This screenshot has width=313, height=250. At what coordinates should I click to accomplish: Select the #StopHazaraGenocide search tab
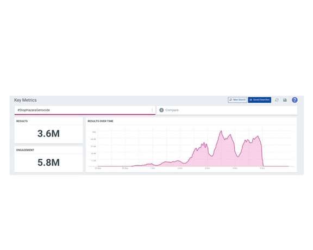[x=85, y=110]
